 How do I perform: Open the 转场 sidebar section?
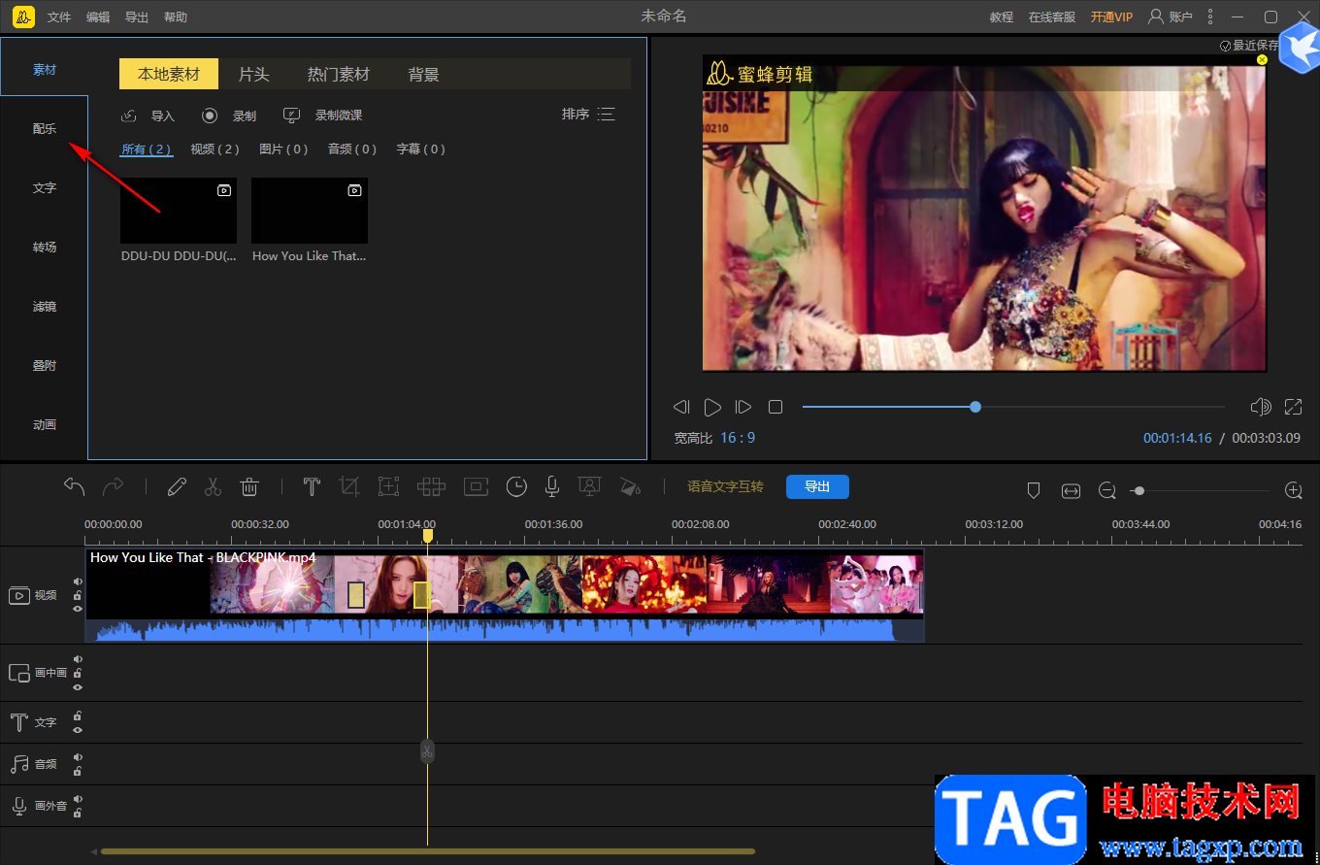45,248
